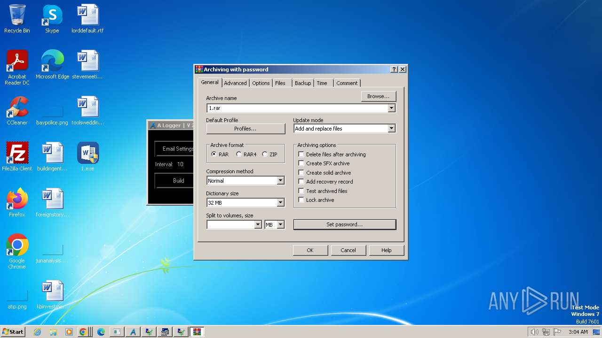This screenshot has width=602, height=338.
Task: Select the foreignstory... Word document icon
Action: pyautogui.click(x=52, y=203)
